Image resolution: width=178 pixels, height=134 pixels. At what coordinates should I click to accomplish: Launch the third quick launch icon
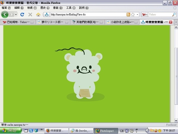tap(36, 131)
